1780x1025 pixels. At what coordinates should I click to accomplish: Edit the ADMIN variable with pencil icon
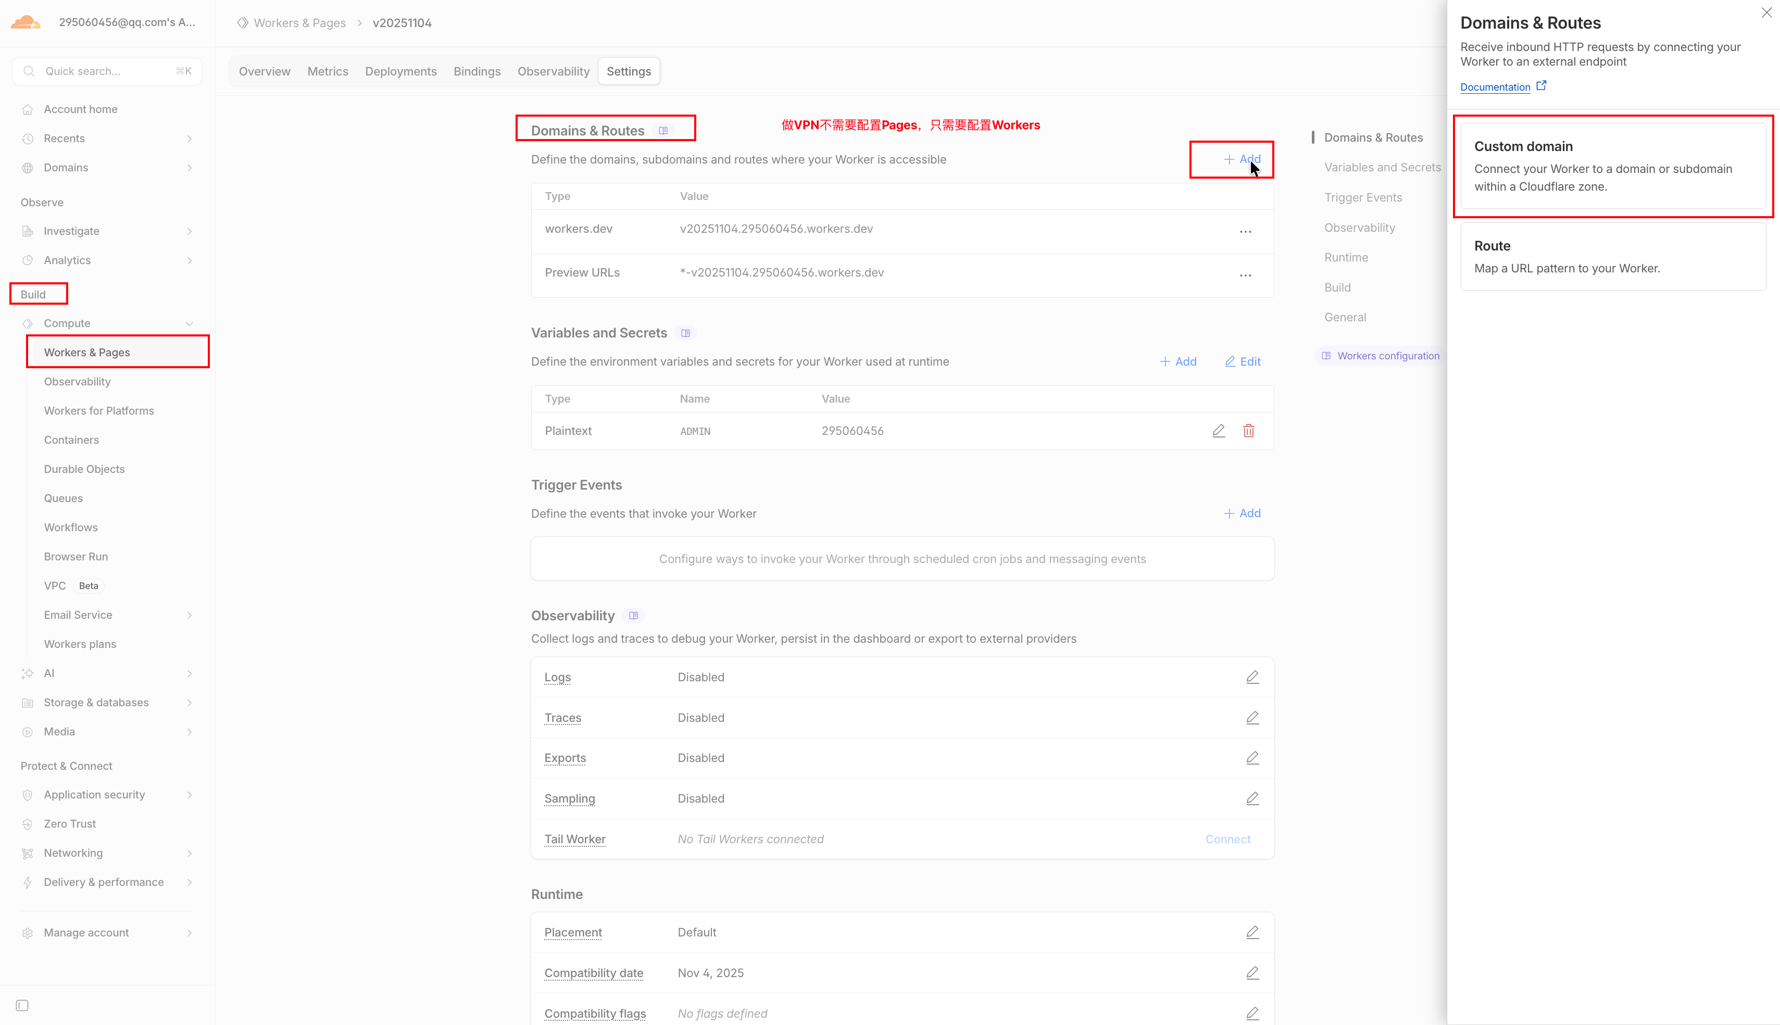1219,431
